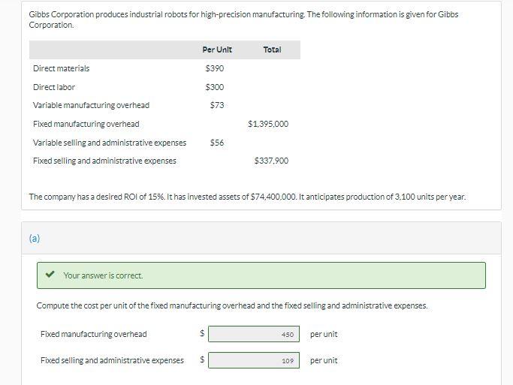Click the Total column header
The image size is (513, 385).
pos(272,50)
